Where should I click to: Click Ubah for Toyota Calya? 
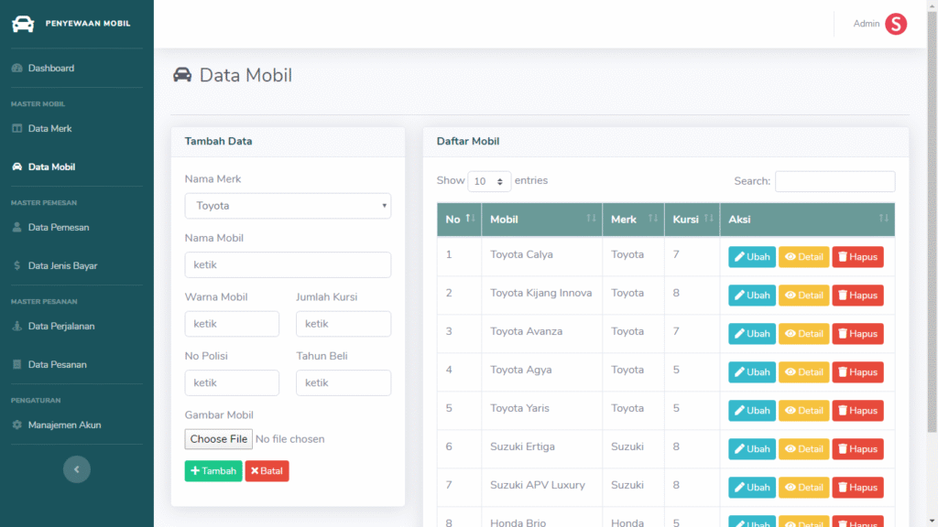click(752, 257)
